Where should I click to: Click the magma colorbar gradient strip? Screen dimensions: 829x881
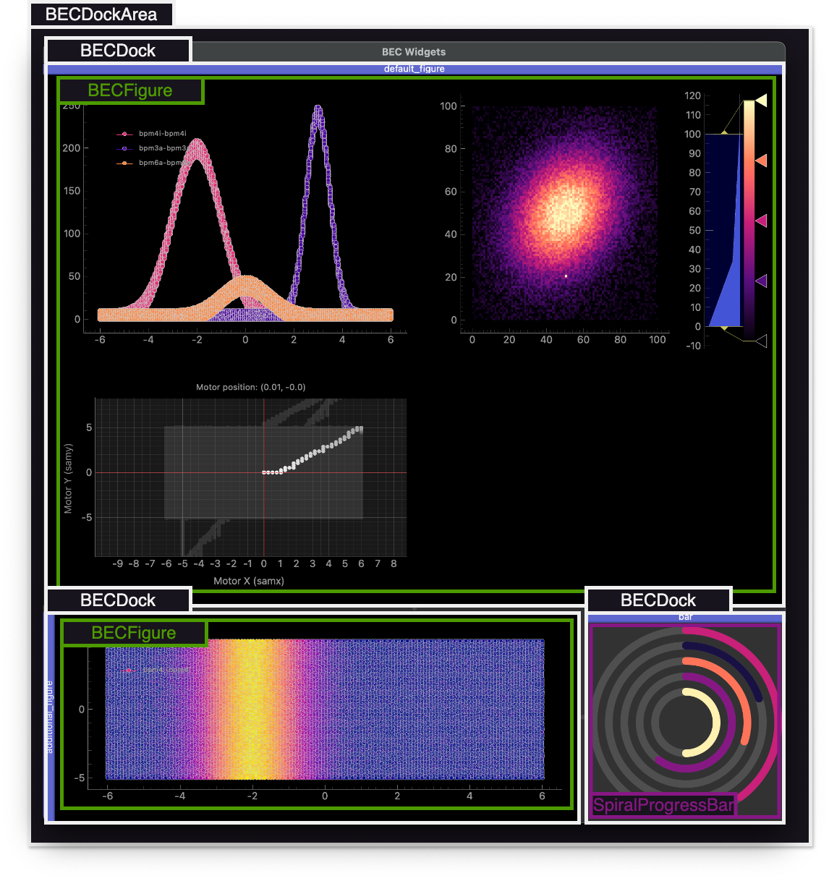749,217
